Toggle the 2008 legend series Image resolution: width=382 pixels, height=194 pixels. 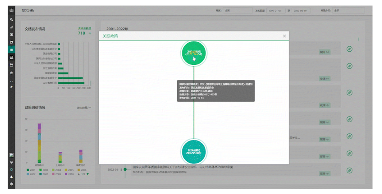coord(41,174)
